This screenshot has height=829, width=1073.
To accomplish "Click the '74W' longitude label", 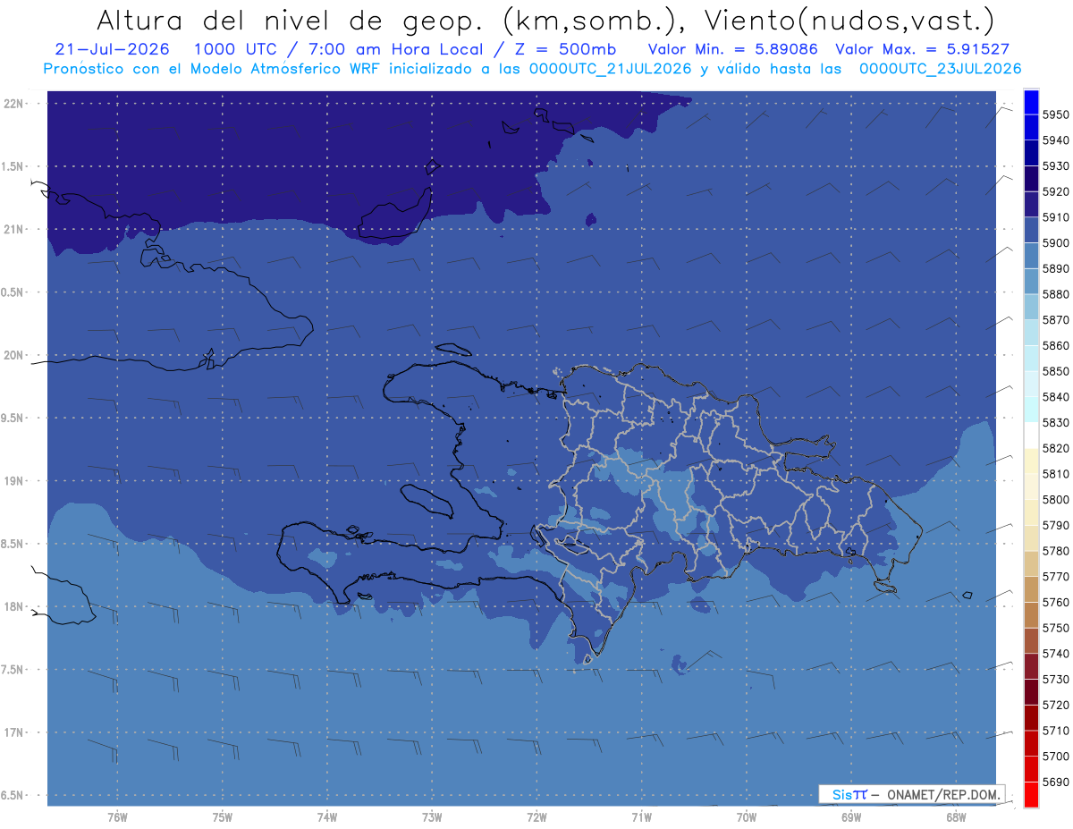I will pyautogui.click(x=326, y=817).
